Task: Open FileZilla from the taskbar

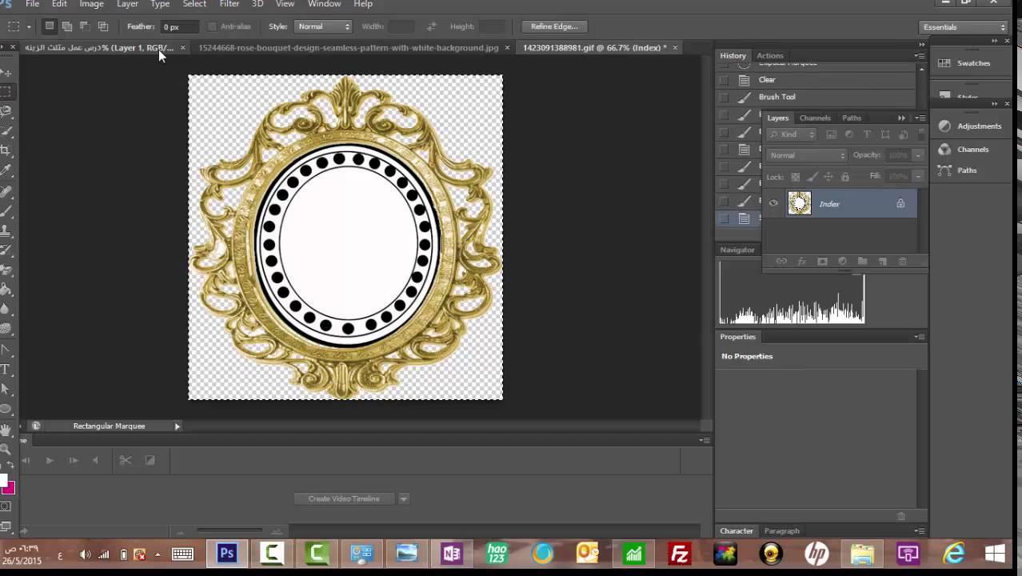Action: pyautogui.click(x=680, y=554)
